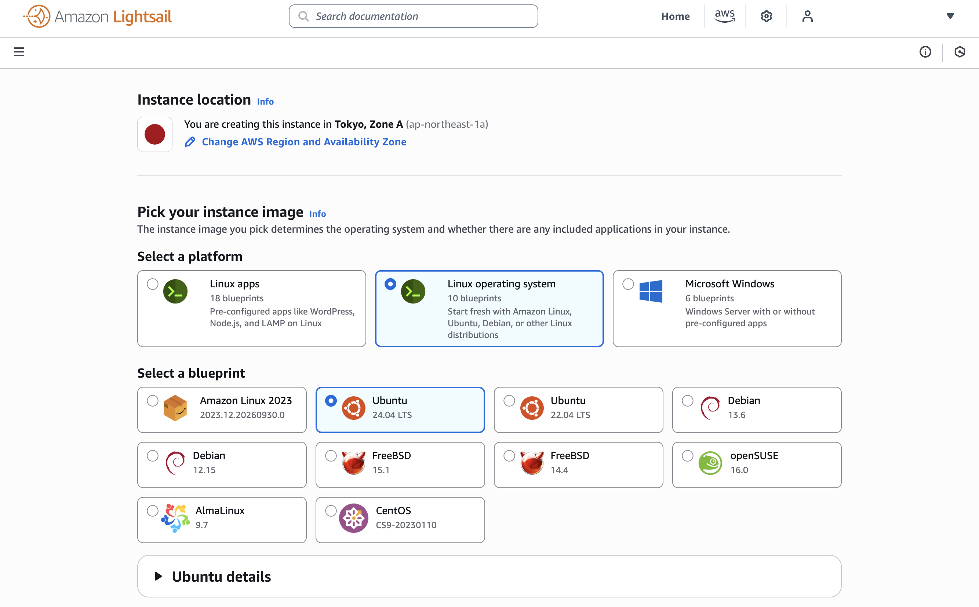
Task: Click Change AWS Region and Availability Zone
Action: coord(304,142)
